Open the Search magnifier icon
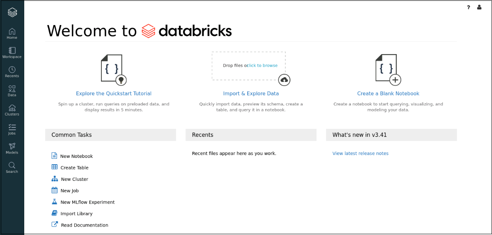This screenshot has width=492, height=235. [x=12, y=165]
